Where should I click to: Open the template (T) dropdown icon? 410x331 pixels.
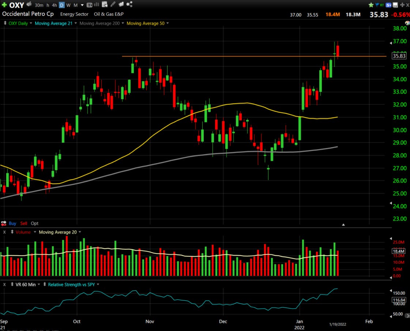[x=90, y=5]
